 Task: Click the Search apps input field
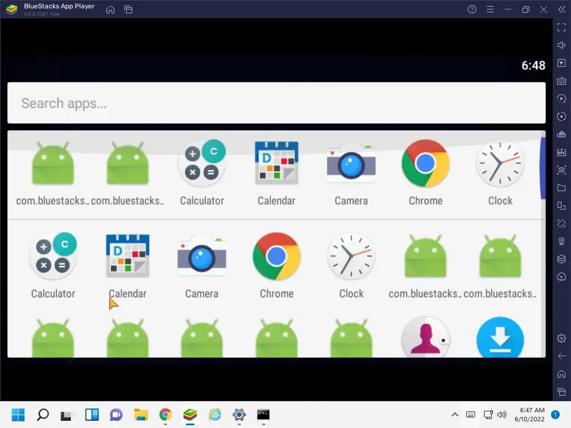[x=277, y=103]
